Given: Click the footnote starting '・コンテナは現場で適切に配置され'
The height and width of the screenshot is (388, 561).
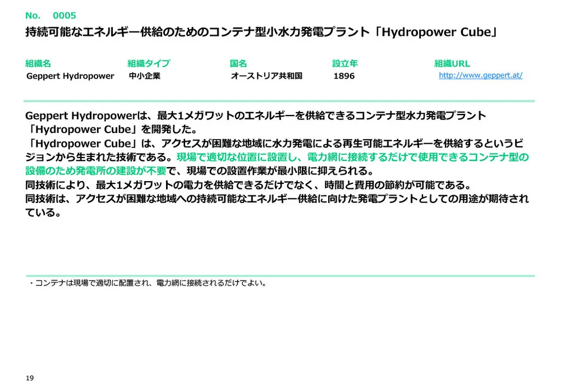Looking at the screenshot, I should 148,283.
